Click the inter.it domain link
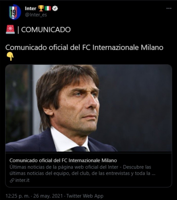Screen dimensions: 177x200 22,180
